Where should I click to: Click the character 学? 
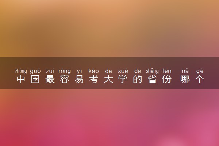(x=123, y=79)
